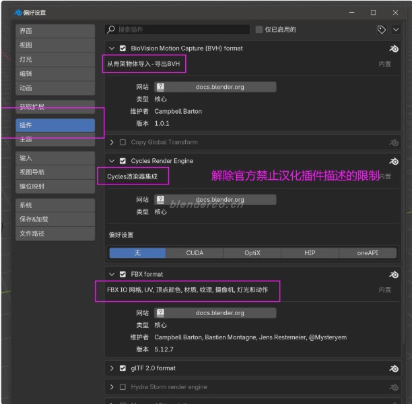Click version text 1.0.1

162,123
